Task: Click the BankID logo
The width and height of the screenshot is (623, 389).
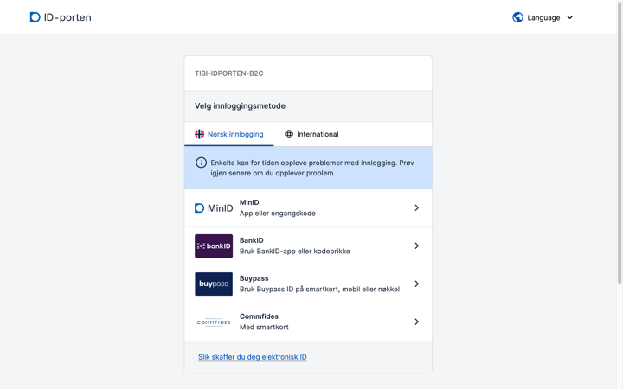Action: (x=214, y=246)
